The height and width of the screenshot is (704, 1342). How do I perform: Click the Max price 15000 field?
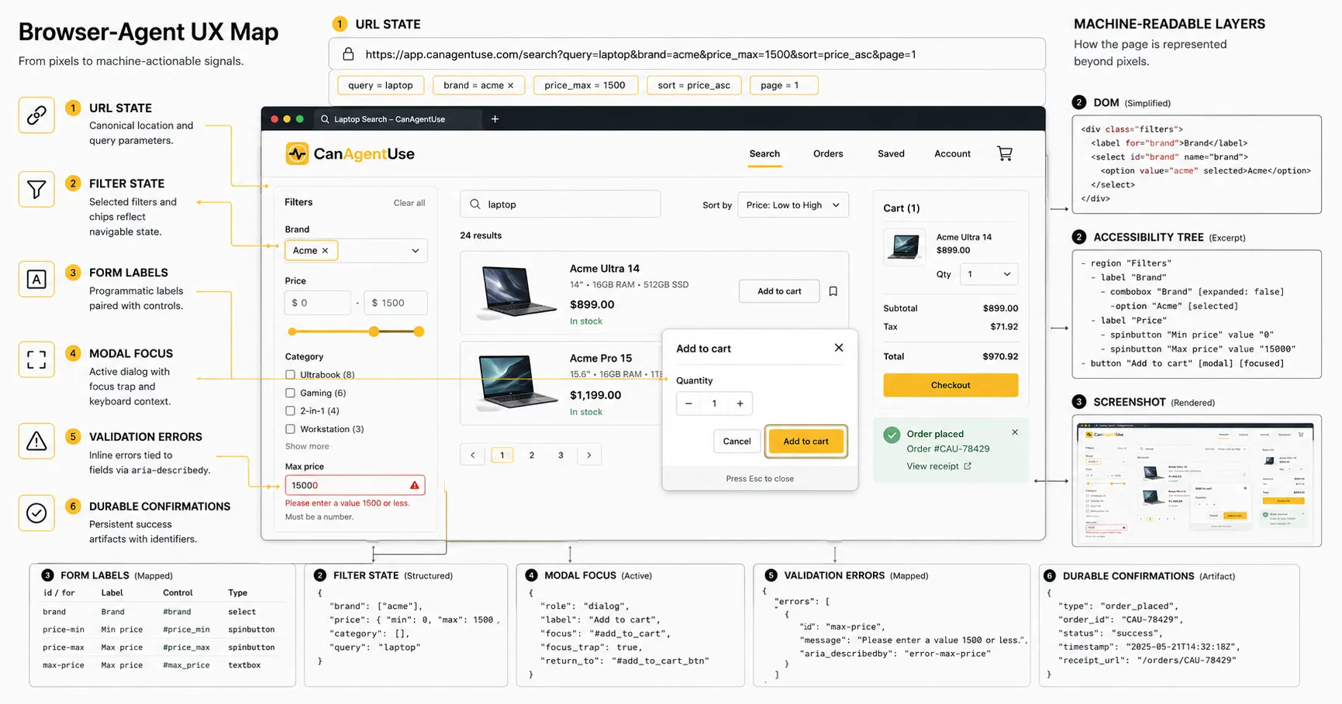point(355,485)
